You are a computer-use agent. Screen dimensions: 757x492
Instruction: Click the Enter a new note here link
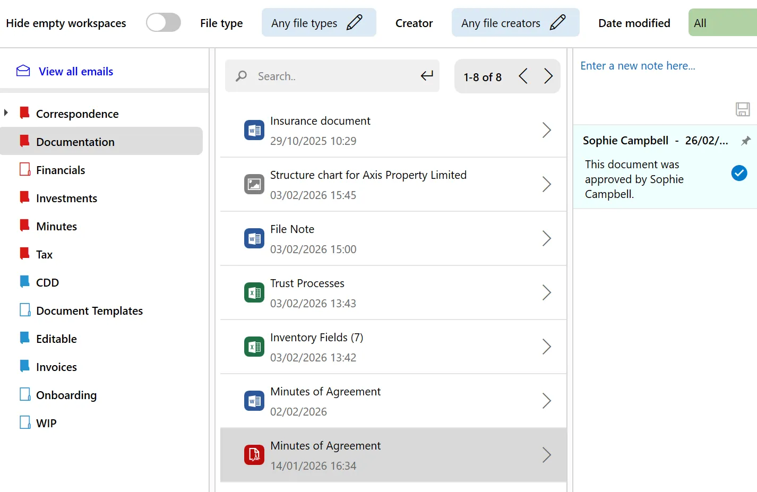point(638,65)
